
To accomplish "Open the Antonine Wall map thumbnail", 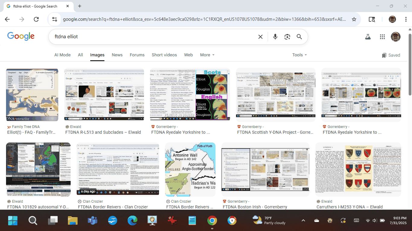I will 190,169.
